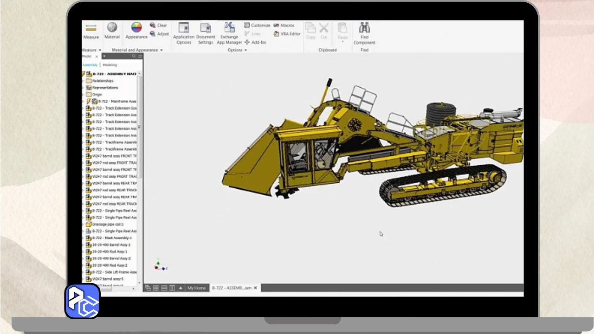Open the Material browser icon
Viewport: 594px width, 334px height.
click(x=112, y=28)
